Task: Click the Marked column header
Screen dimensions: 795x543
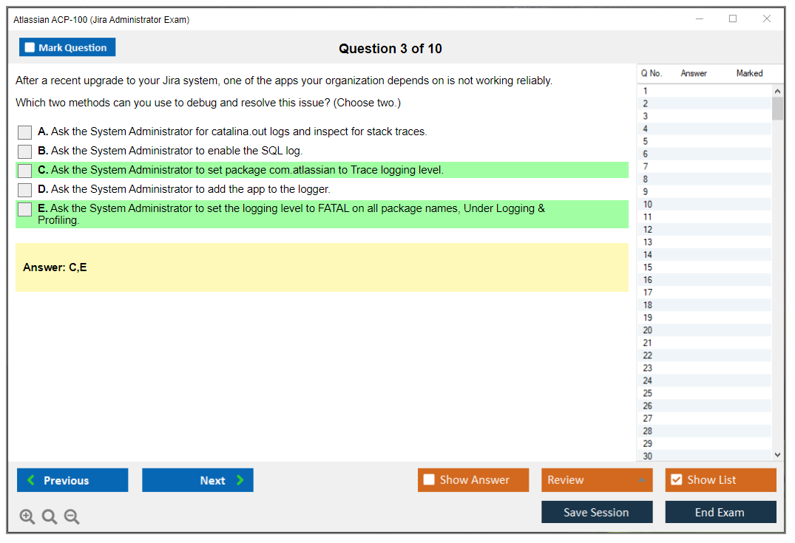Action: tap(749, 73)
